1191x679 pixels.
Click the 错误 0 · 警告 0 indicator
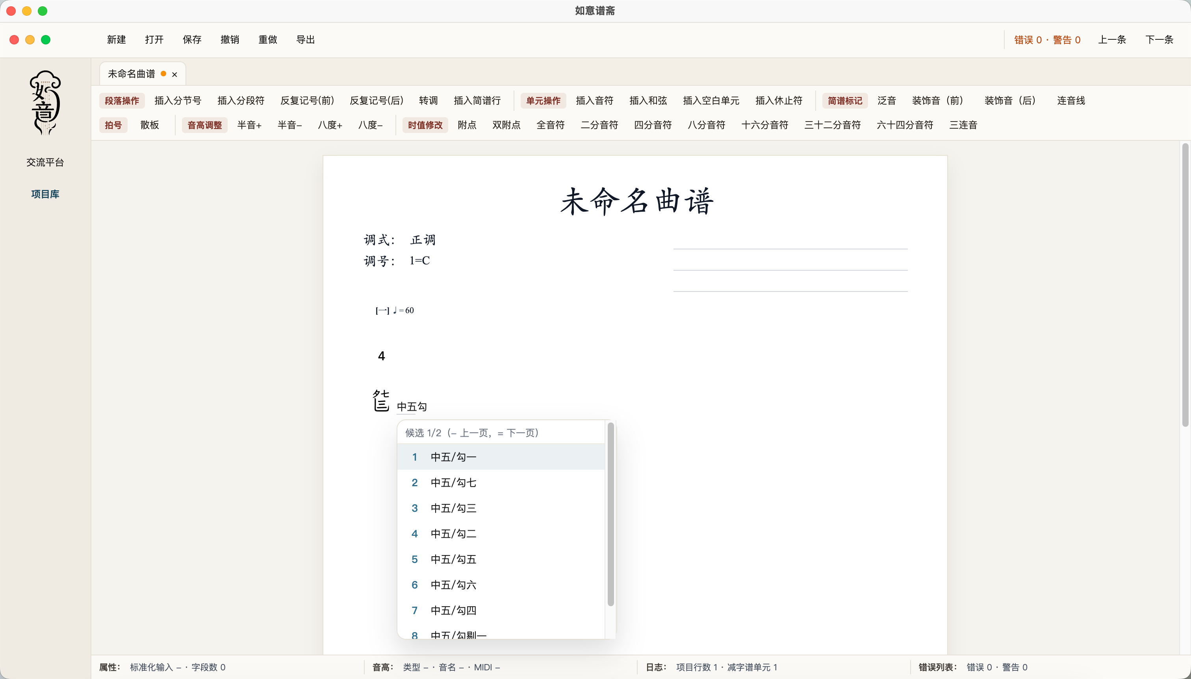(1047, 40)
